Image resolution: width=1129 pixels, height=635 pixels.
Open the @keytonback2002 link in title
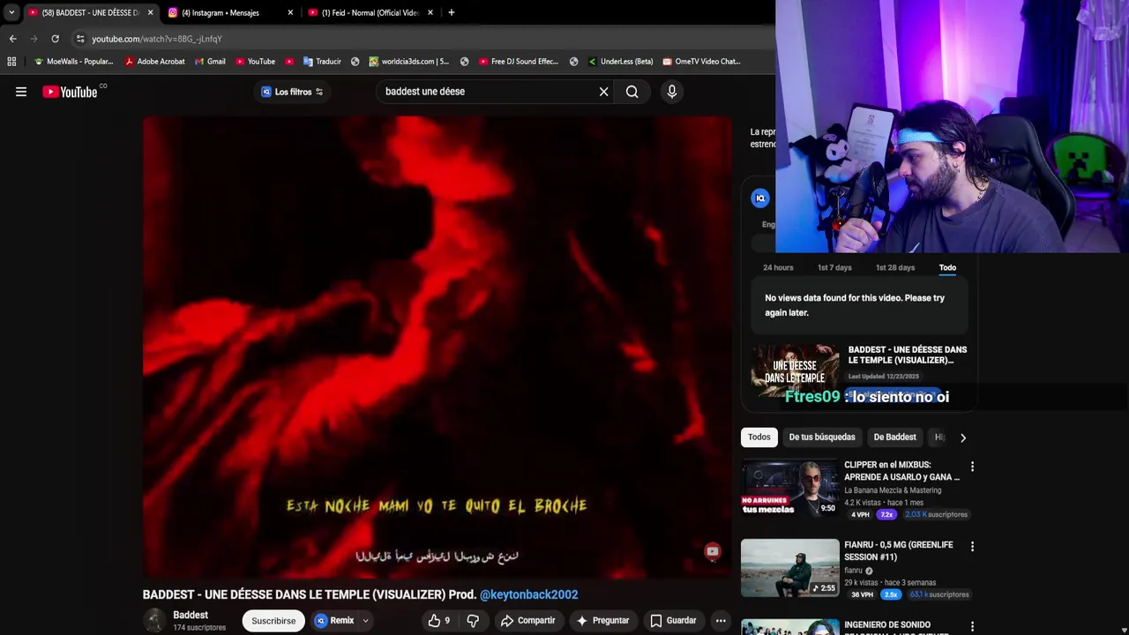pos(529,594)
